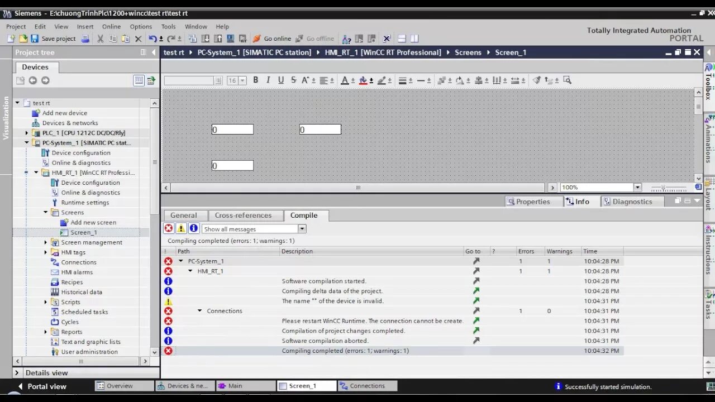The width and height of the screenshot is (715, 402).
Task: Click the Upload from device icon
Action: (218, 39)
